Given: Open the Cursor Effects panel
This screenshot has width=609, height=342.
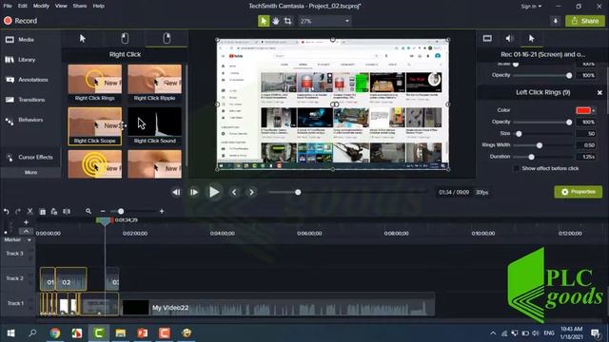Looking at the screenshot, I should [30, 157].
